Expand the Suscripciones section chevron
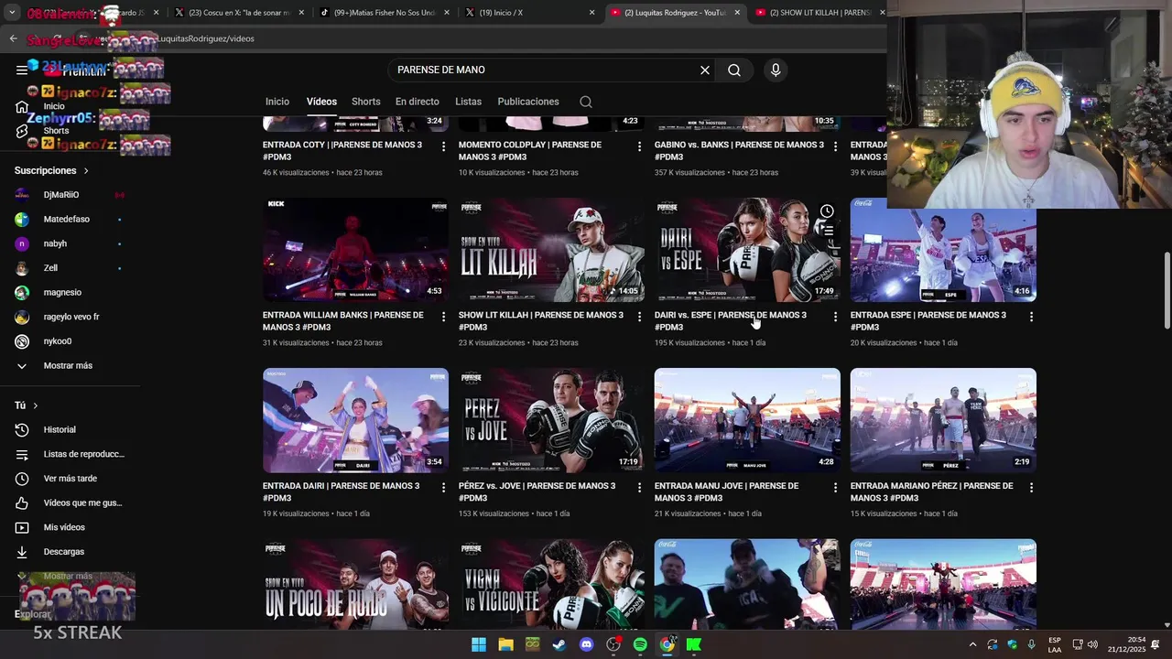Image resolution: width=1172 pixels, height=659 pixels. tap(86, 171)
